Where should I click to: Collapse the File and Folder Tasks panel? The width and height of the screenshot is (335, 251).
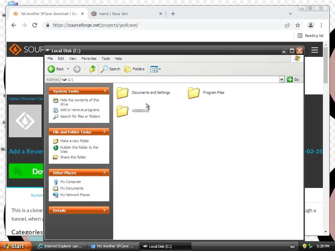105,132
